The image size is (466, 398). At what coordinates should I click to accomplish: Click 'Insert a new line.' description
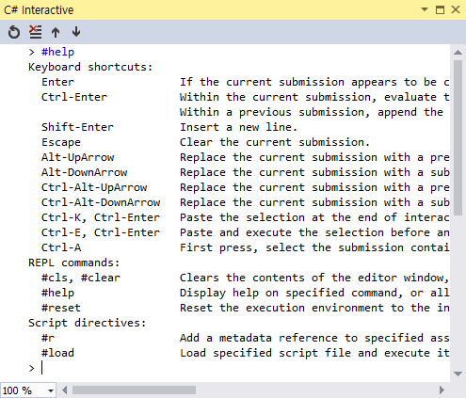tap(238, 127)
